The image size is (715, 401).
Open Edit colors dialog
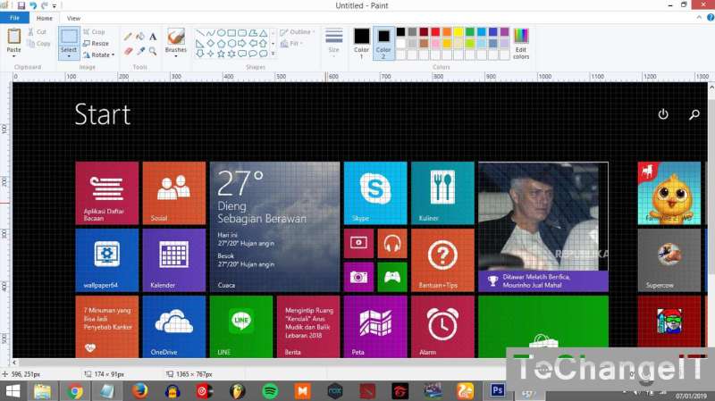[x=521, y=44]
